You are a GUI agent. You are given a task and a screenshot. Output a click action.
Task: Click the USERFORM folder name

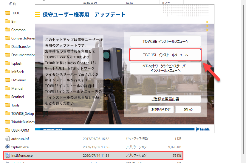pos(20,130)
